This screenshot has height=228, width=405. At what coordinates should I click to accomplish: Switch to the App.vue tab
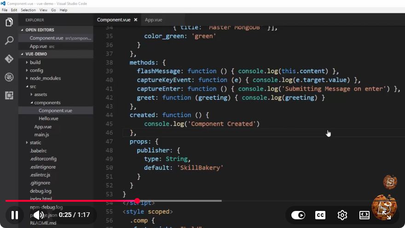point(153,20)
